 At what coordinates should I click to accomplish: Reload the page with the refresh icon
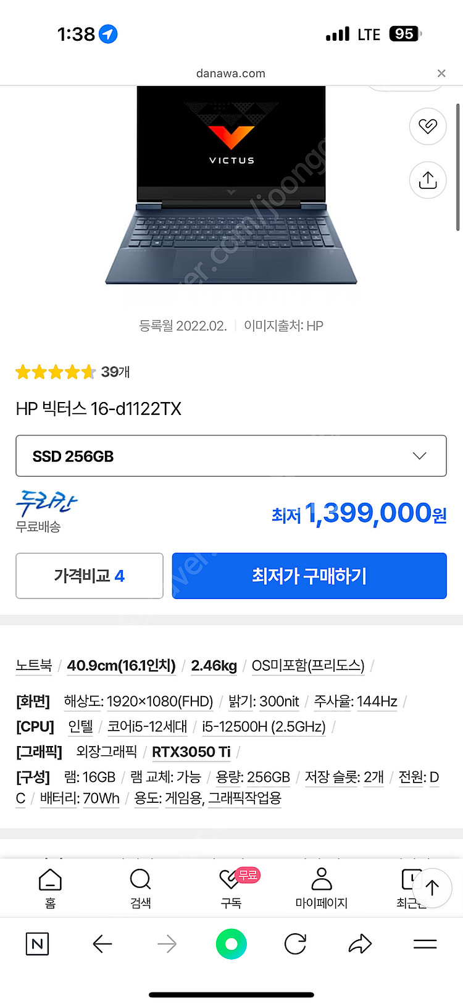pyautogui.click(x=295, y=944)
